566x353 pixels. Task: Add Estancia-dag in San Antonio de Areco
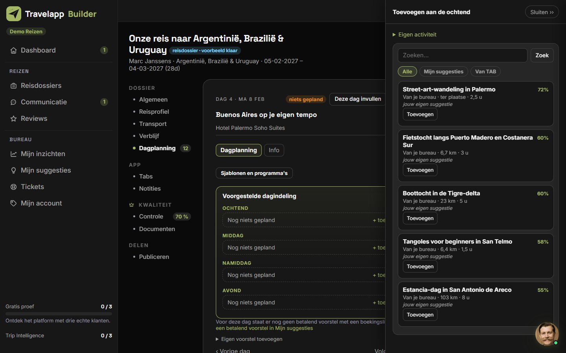pyautogui.click(x=420, y=315)
